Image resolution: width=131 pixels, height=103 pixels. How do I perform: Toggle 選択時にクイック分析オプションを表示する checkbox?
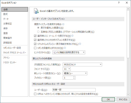point(35,40)
